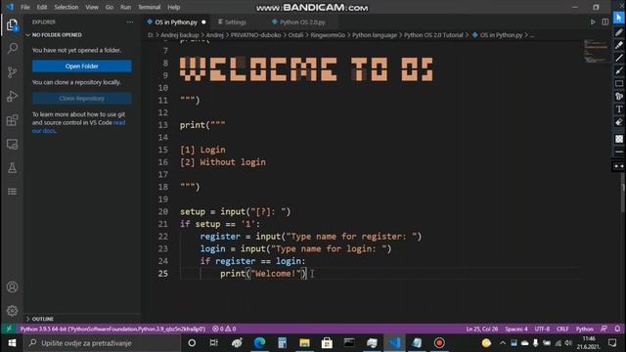Open the bottom activity bar list icon
The image size is (626, 352).
click(x=12, y=192)
